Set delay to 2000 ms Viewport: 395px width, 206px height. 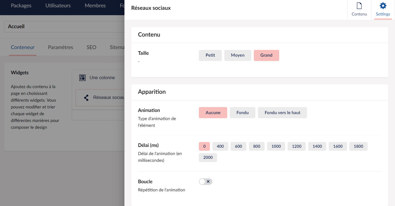click(208, 157)
